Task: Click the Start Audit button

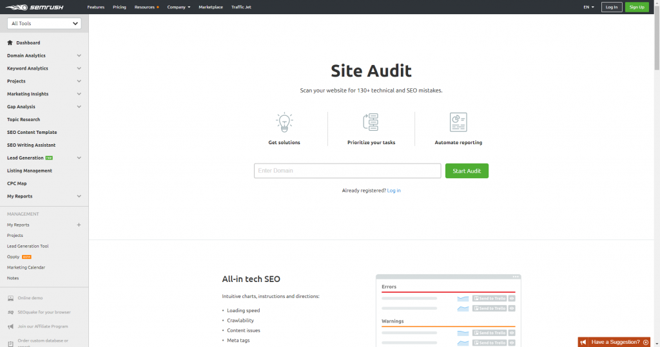Action: 467,171
